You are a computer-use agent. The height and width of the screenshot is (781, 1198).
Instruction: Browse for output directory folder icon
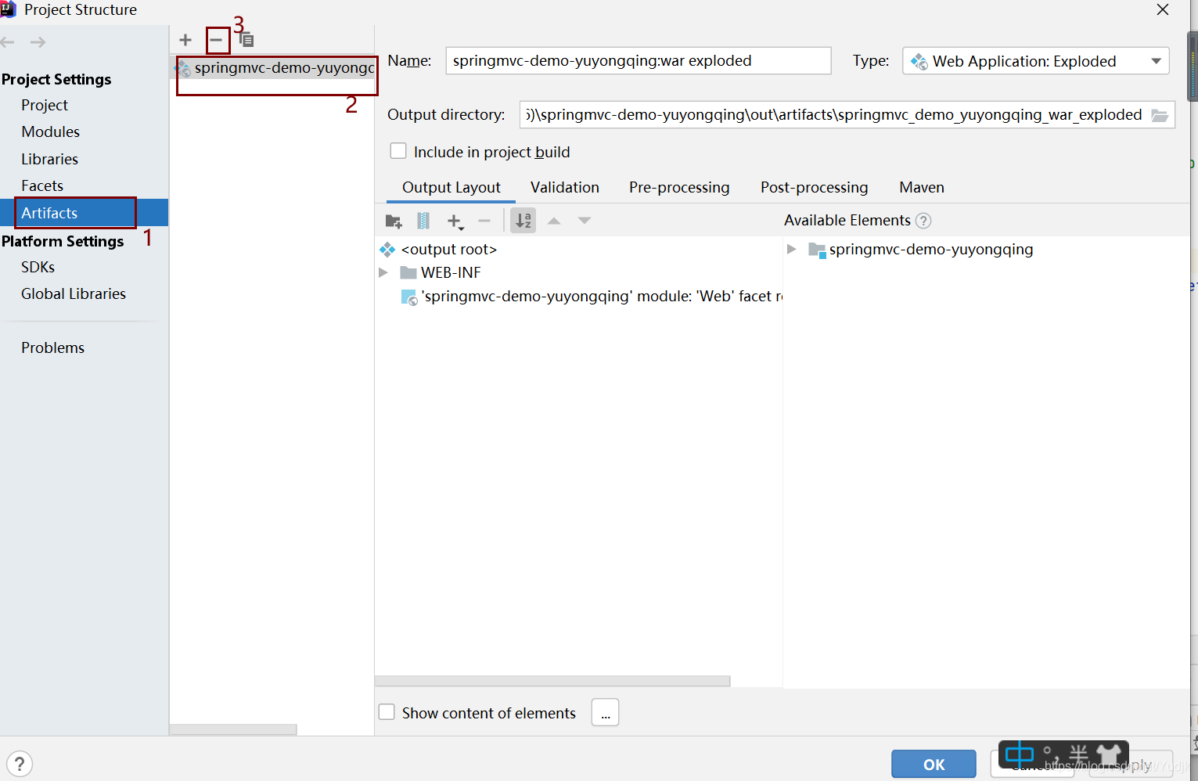tap(1160, 115)
